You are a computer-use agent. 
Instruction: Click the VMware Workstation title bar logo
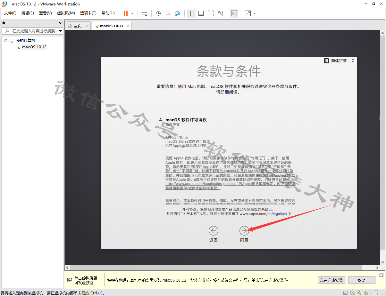4,4
